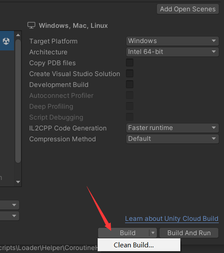The height and width of the screenshot is (253, 224).
Task: Click the Build button
Action: [124, 233]
